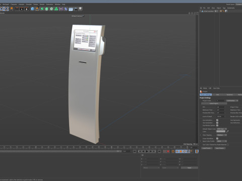Screen dimensions: 242x181
Task: Click the Scale Project button
Action: [x=214, y=104]
